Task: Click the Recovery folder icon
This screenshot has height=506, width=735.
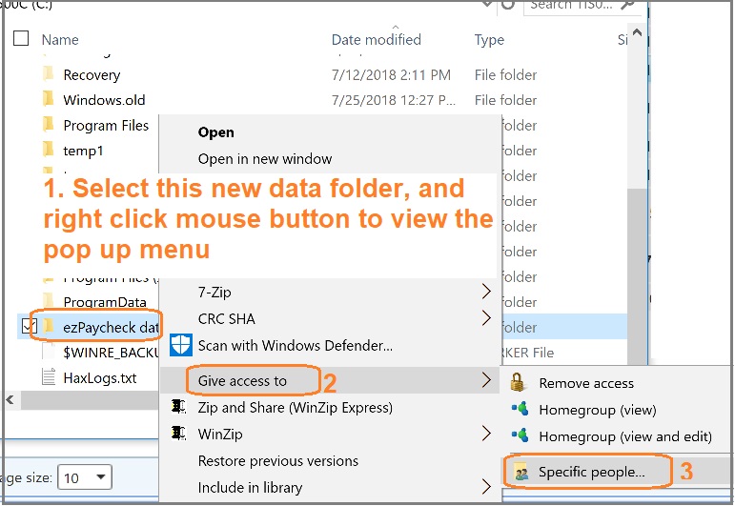Action: [x=48, y=73]
